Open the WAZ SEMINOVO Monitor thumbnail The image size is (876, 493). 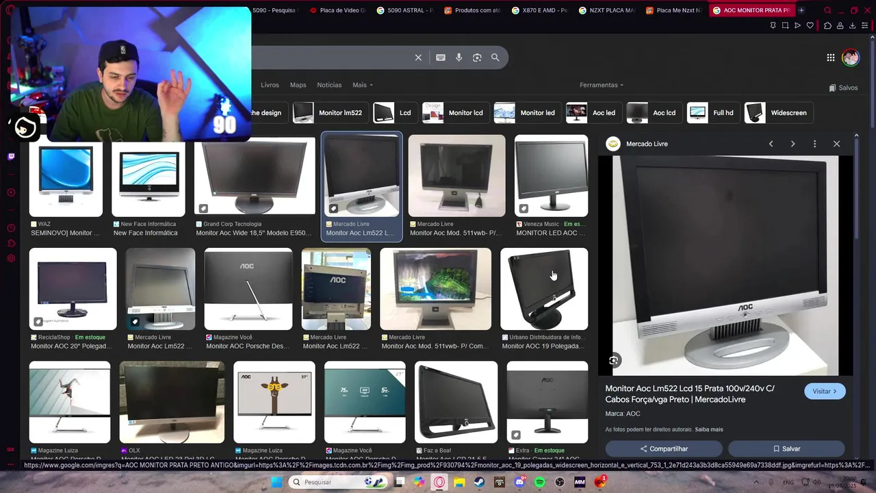(x=66, y=179)
